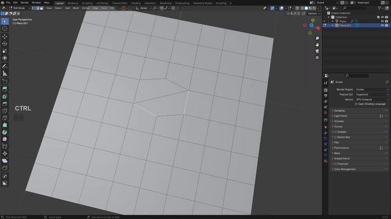Open the Modifiers wrench properties tab
The width and height of the screenshot is (391, 219).
pos(326,133)
